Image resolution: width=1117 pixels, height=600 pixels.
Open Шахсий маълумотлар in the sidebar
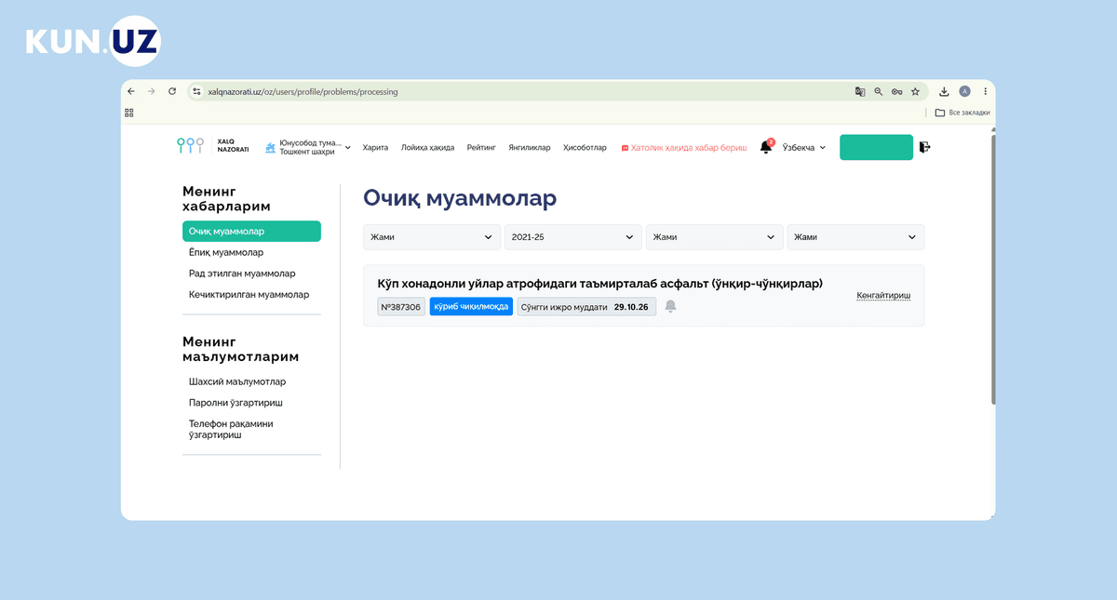point(237,382)
